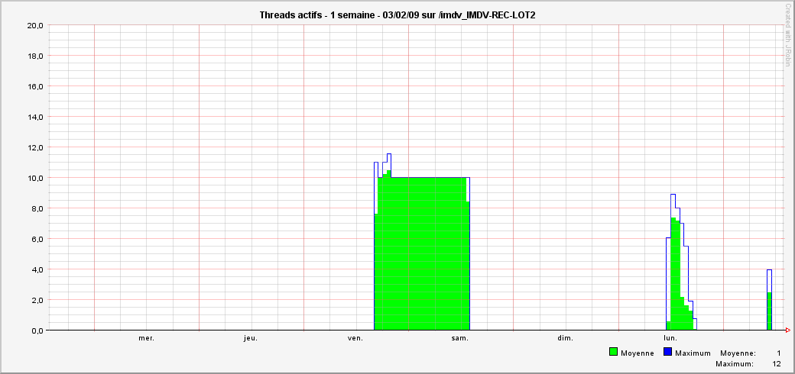
Task: Select the 'ven.' day label on x-axis
Action: coord(355,337)
